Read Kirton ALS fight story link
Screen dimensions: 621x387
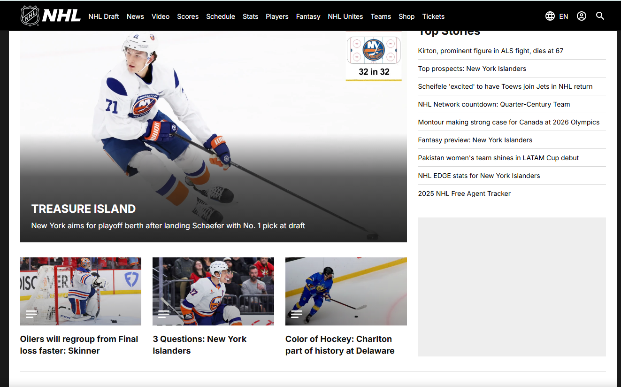491,51
